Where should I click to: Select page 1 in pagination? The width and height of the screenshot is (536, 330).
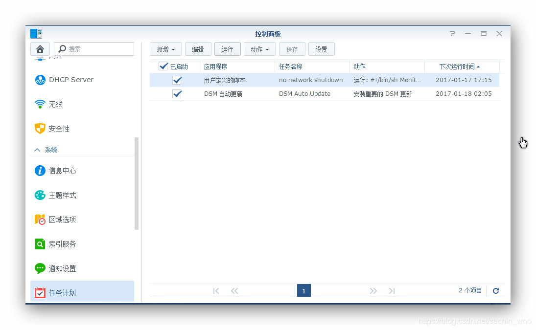tap(304, 291)
